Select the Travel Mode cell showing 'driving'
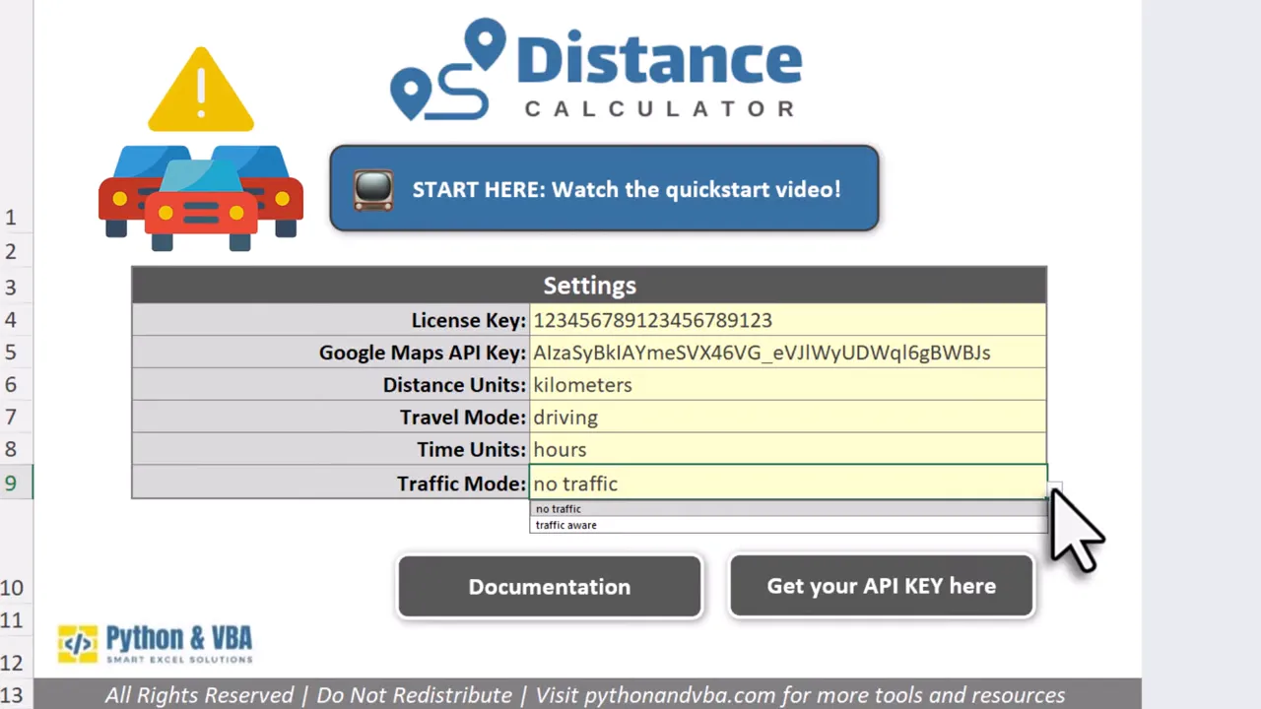 [690, 417]
